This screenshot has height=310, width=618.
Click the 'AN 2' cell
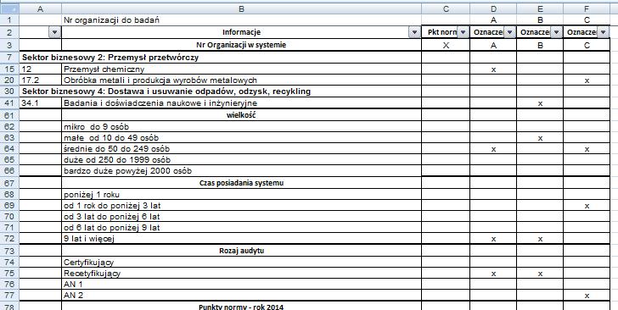click(x=242, y=296)
